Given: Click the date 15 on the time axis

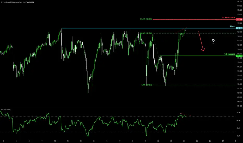Looking at the screenshot, I should tap(94, 141).
